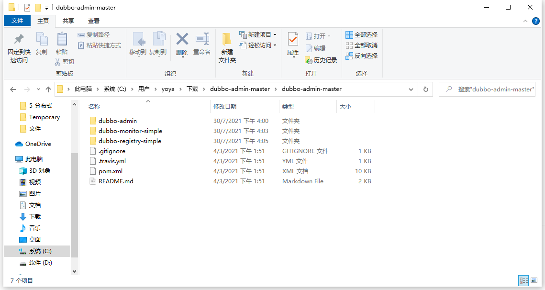Click the Copy to (复制到) icon
Viewport: 545px width, 290px height.
click(158, 39)
